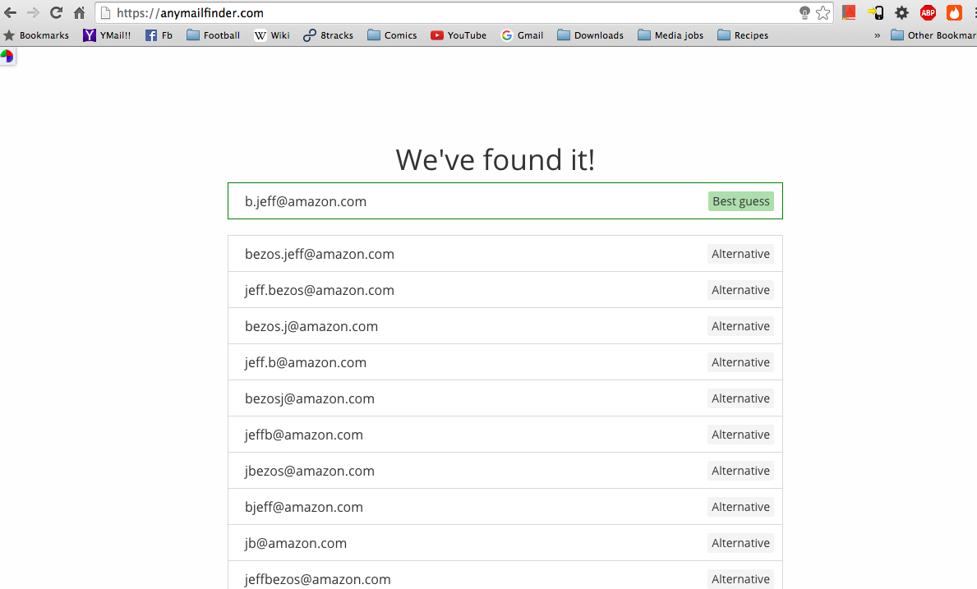Open the Wiki bookmark
The width and height of the screenshot is (977, 589).
click(272, 35)
